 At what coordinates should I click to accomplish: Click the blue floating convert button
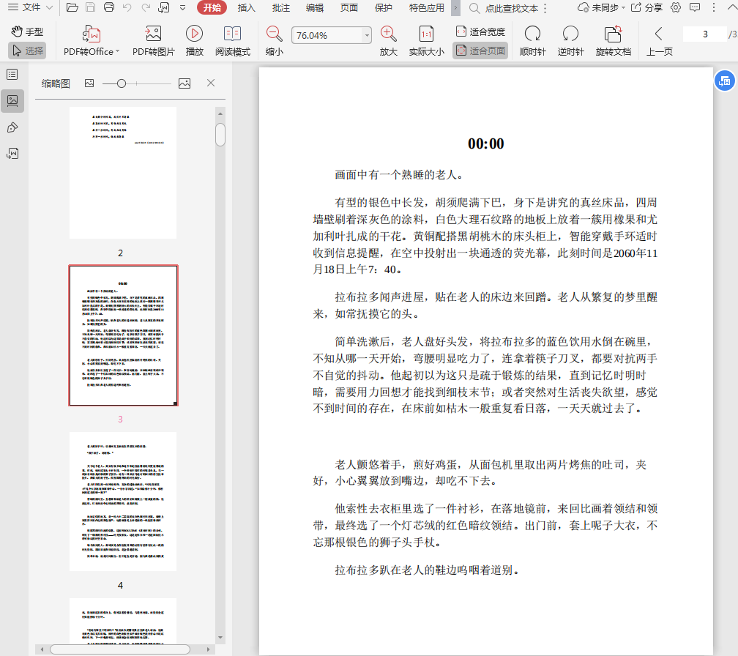[725, 81]
